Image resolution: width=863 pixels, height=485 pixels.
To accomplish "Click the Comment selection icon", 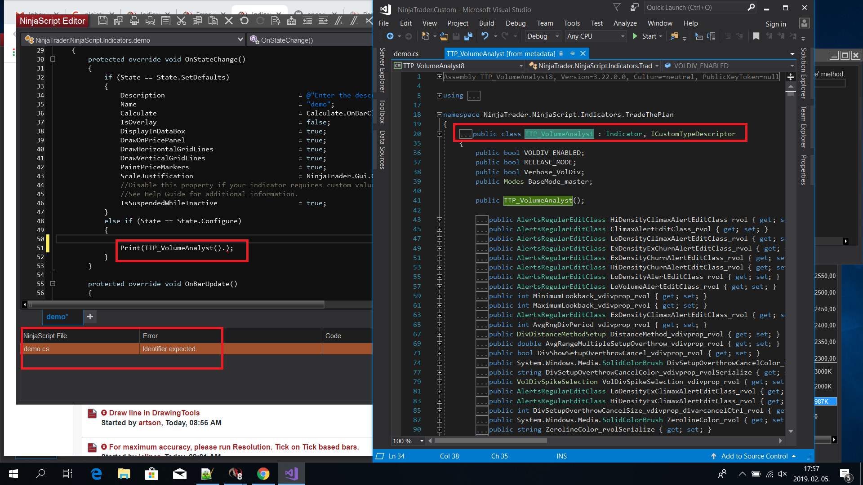I will click(338, 21).
